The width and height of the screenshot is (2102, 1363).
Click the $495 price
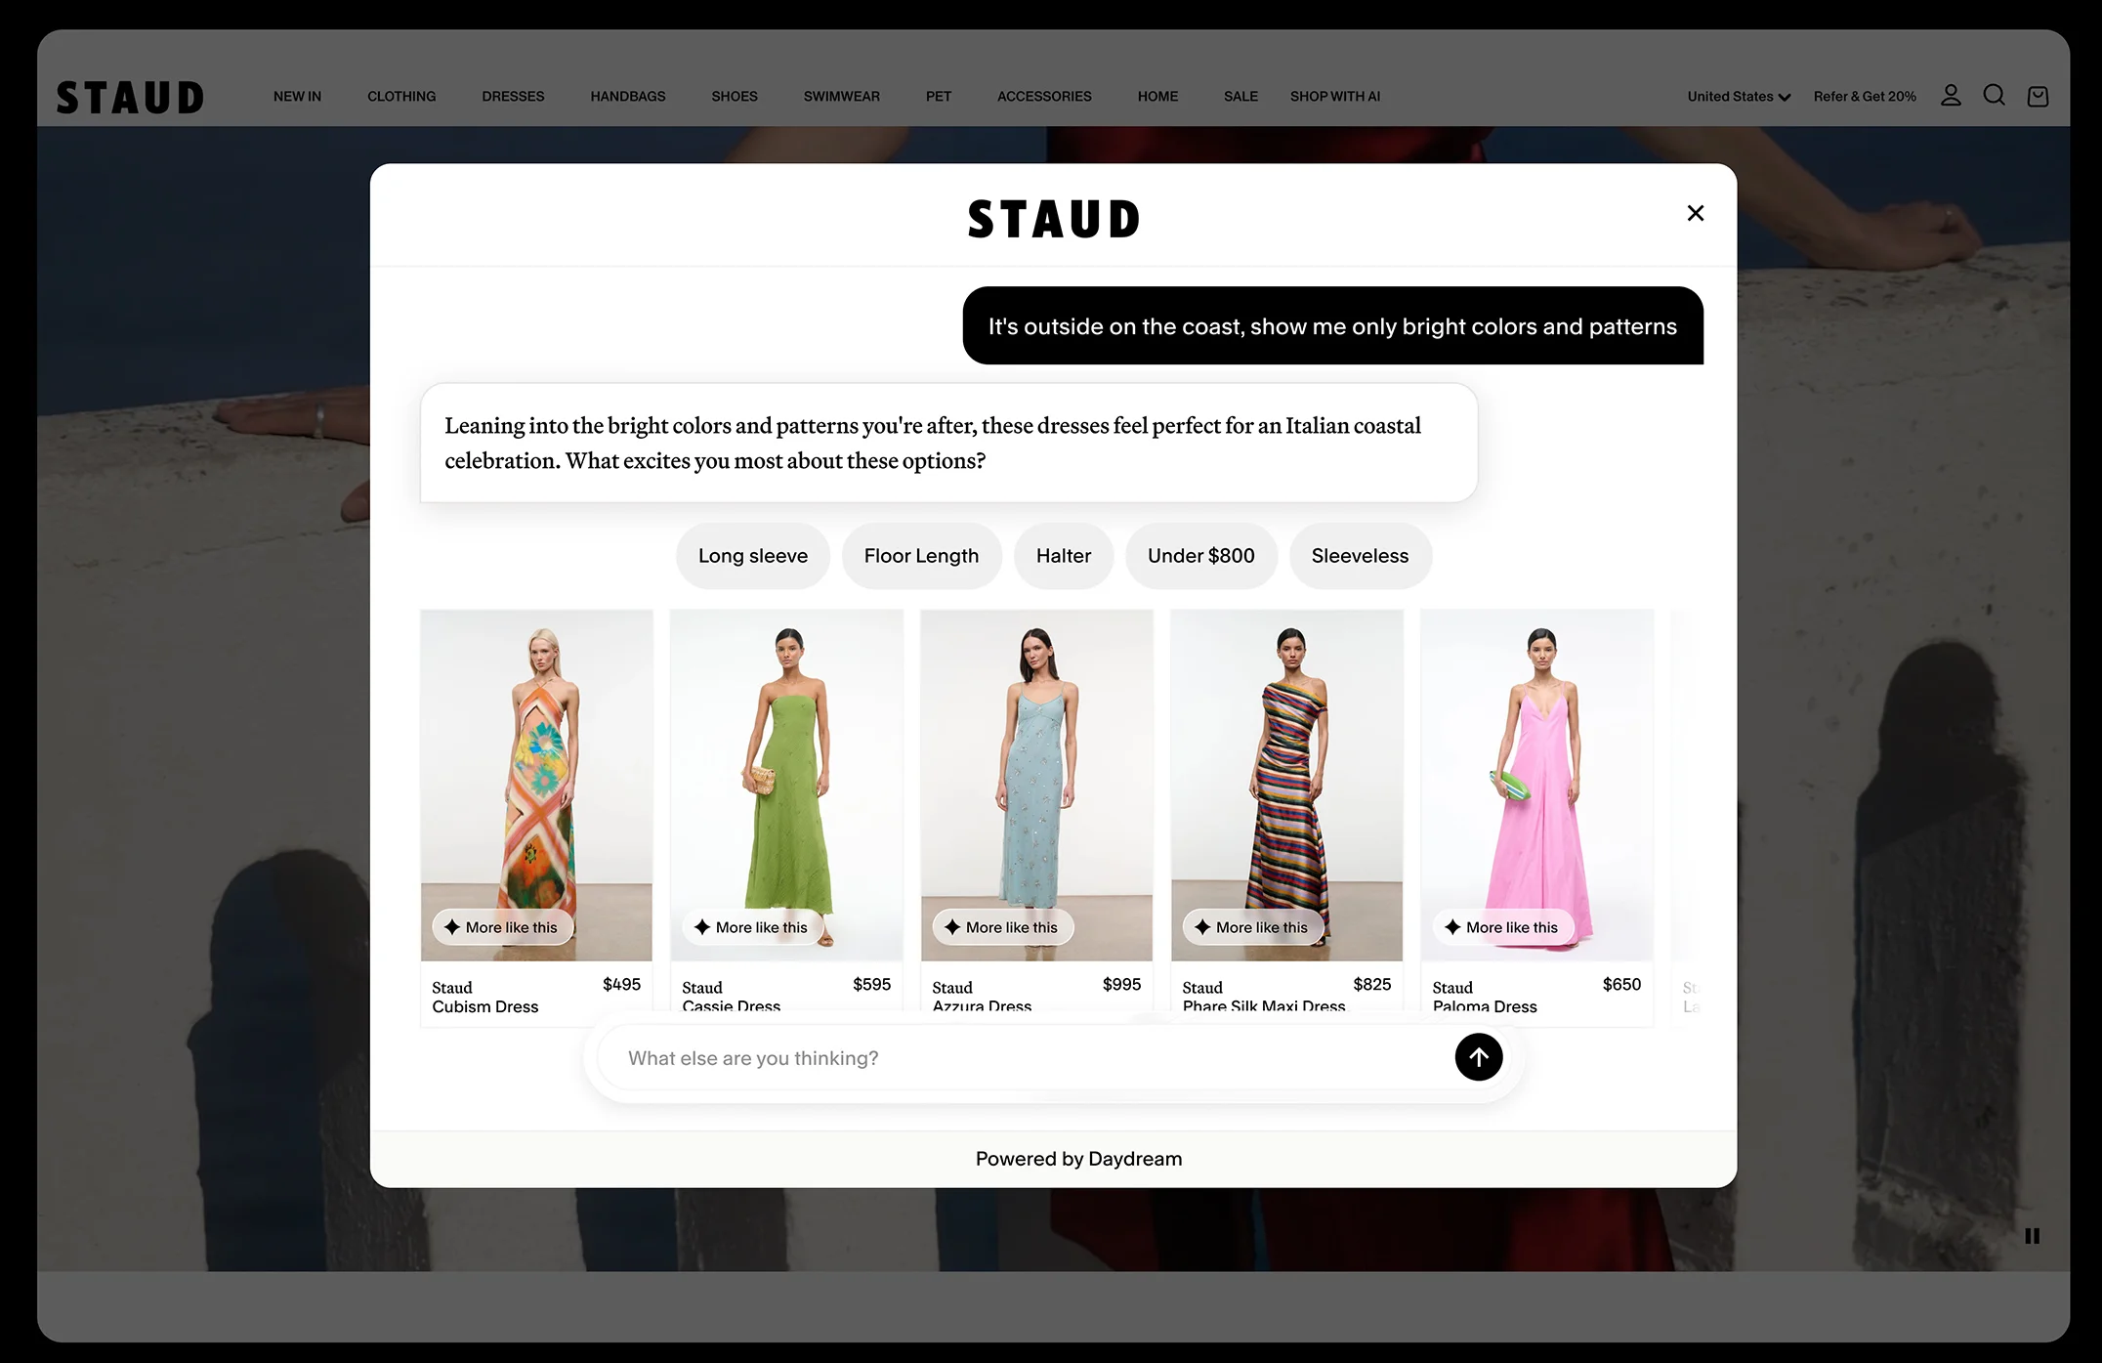pyautogui.click(x=621, y=984)
